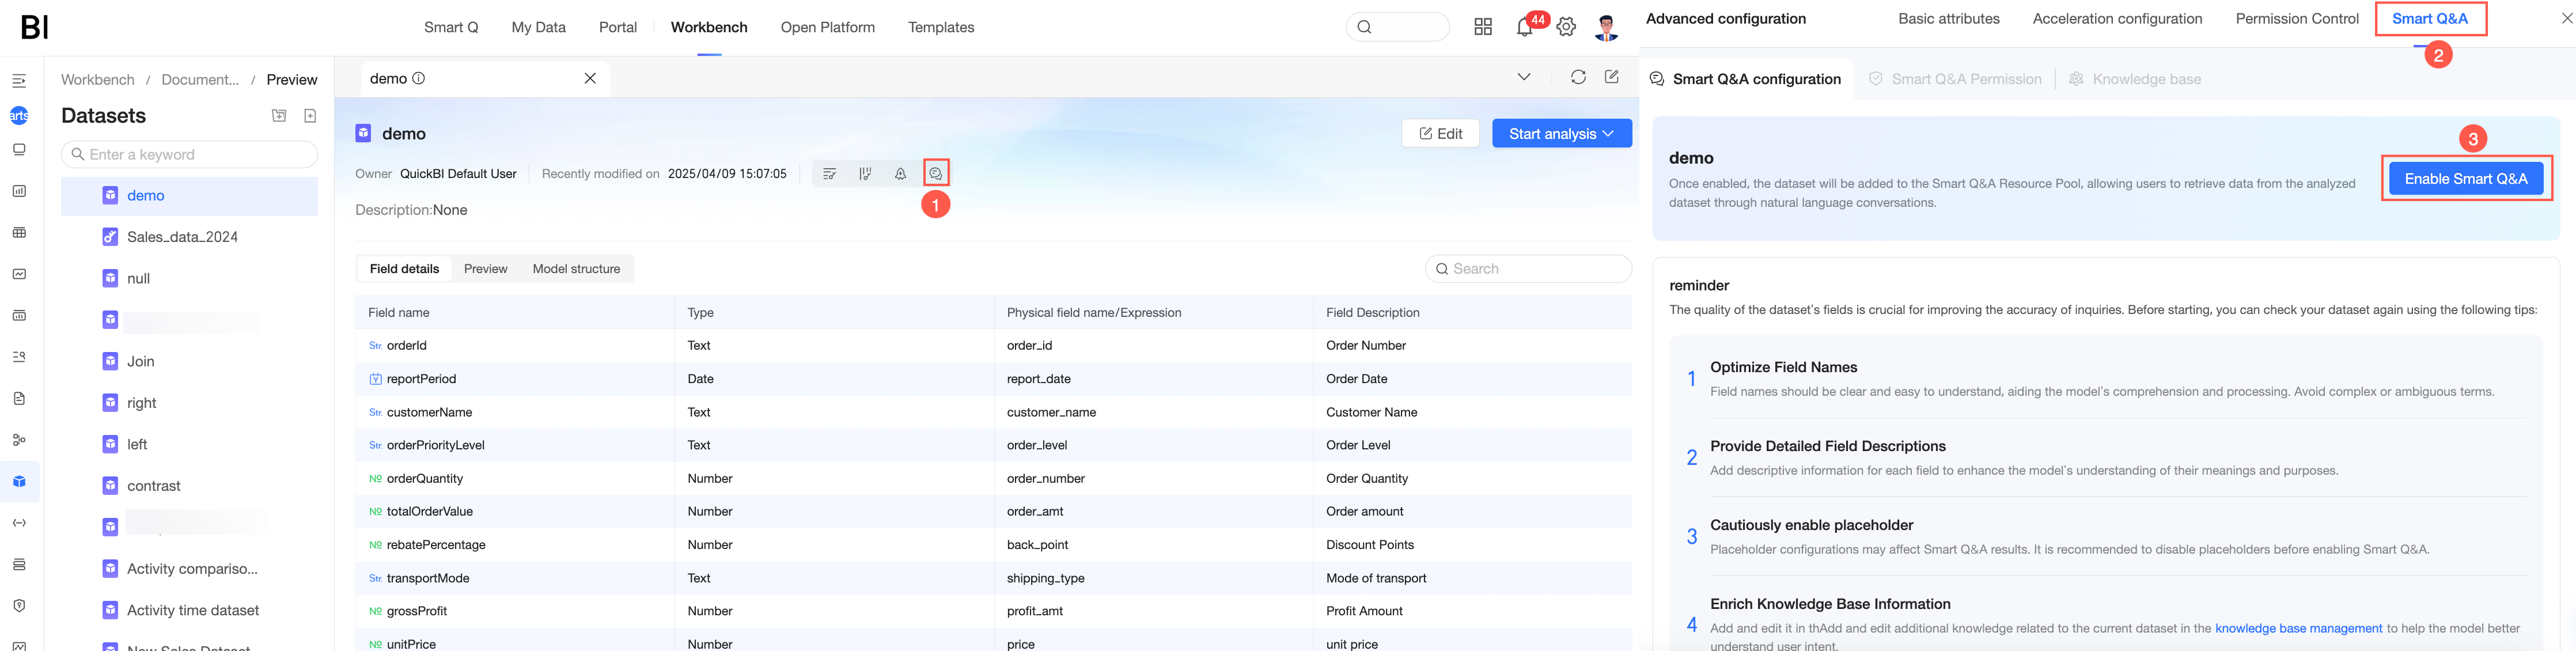Click the rocket acceleration icon in dataset toolbar
Viewport: 2576px width, 651px height.
click(x=900, y=174)
